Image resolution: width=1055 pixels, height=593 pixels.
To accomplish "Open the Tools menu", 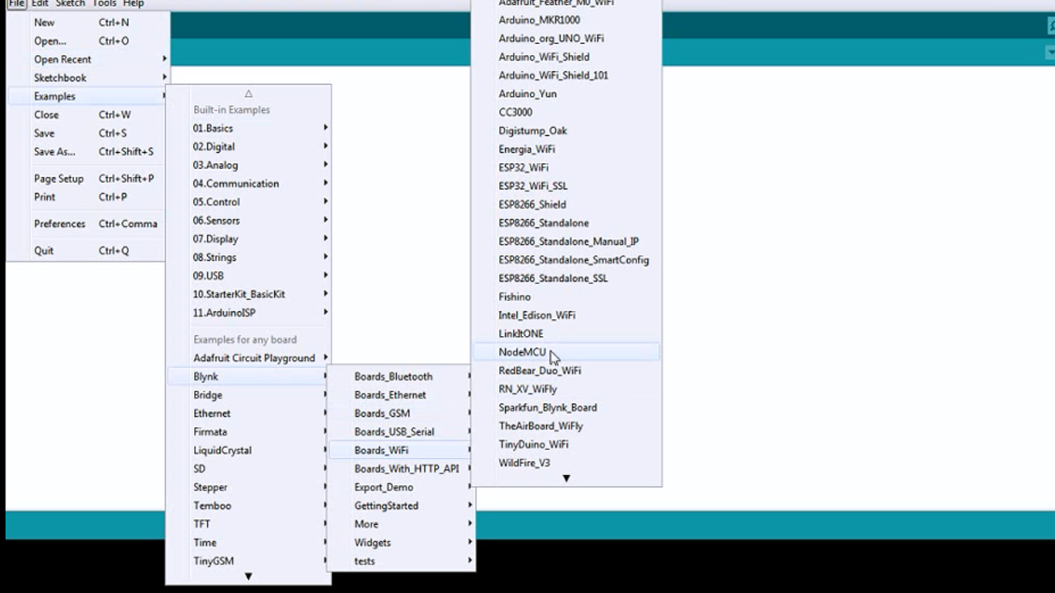I will [104, 4].
